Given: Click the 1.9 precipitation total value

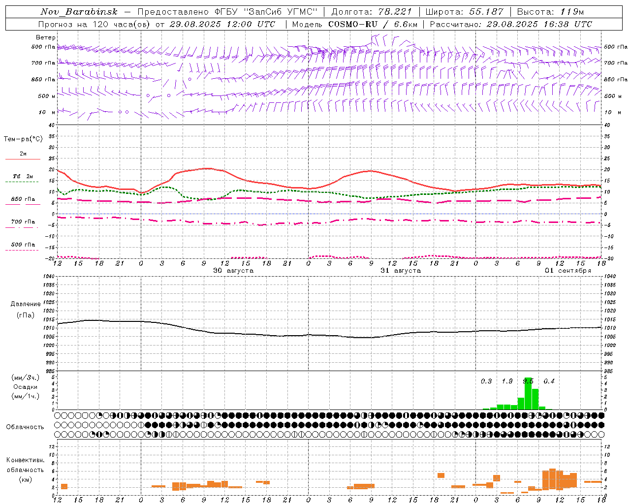Looking at the screenshot, I should coord(507,381).
